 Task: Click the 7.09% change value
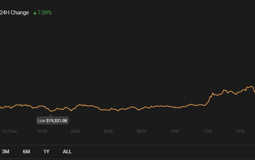click(x=45, y=13)
